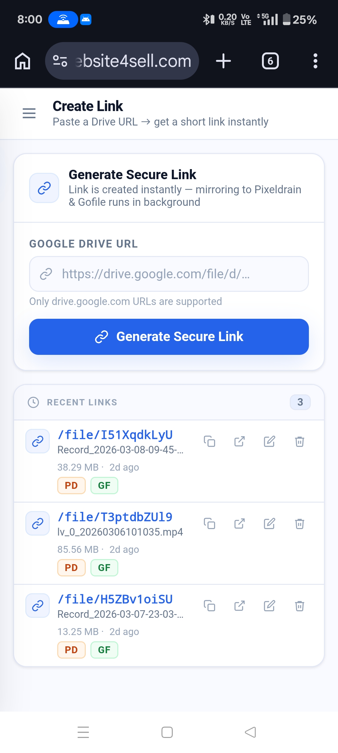
Task: Tap the website4sell.com address bar
Action: pos(131,61)
